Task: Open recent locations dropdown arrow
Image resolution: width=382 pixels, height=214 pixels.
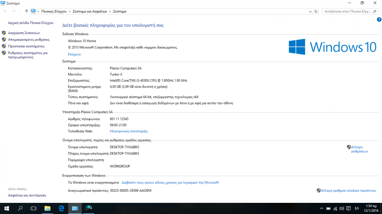Action: coord(20,12)
